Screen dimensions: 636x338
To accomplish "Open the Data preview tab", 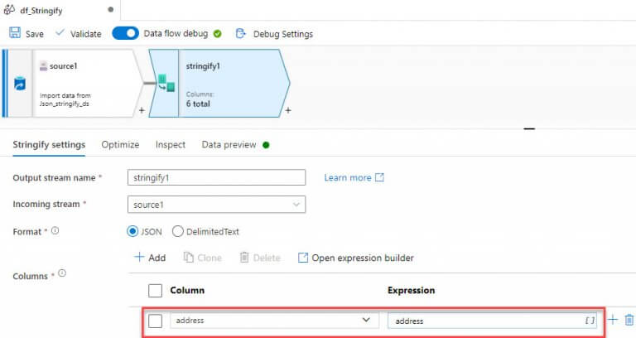I will coord(229,144).
